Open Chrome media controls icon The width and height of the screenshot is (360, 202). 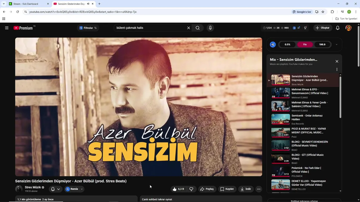pos(342,12)
